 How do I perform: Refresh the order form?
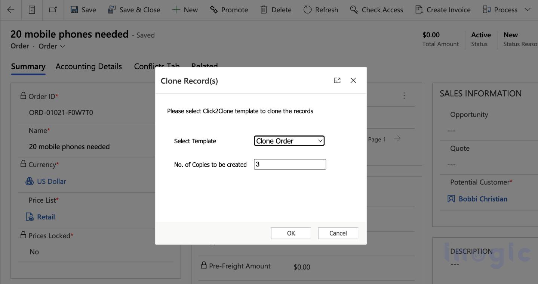[321, 10]
